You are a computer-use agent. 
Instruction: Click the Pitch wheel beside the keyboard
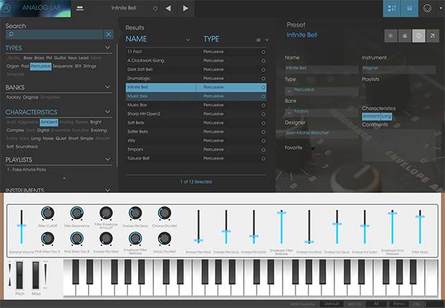click(19, 275)
